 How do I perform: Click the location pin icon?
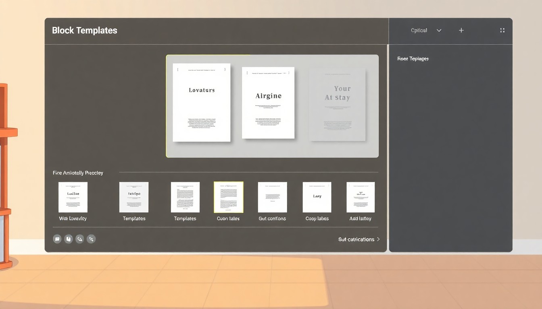pos(80,239)
